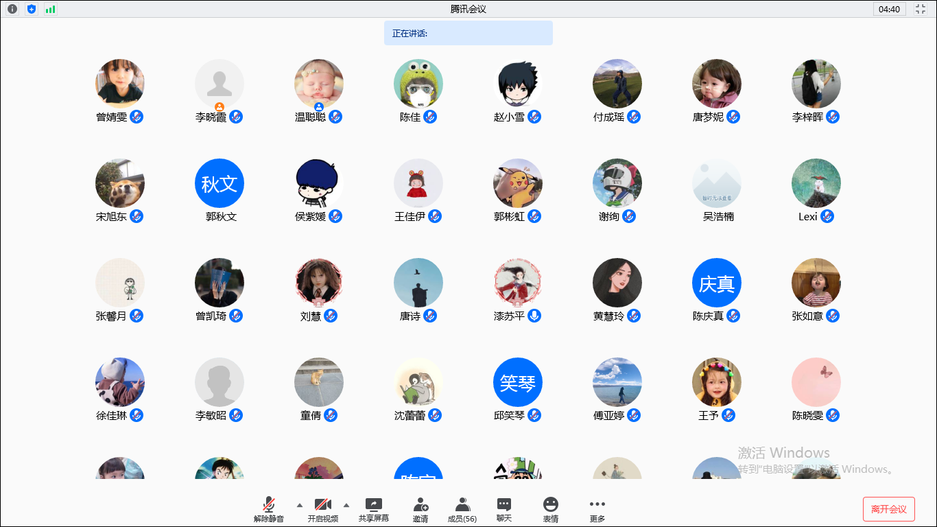Check the green network signal icon
The height and width of the screenshot is (527, 937).
coord(51,9)
